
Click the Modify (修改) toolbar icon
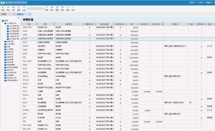[52, 8]
